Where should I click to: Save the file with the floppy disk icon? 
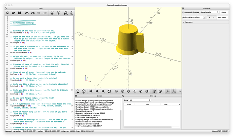(x=19, y=13)
